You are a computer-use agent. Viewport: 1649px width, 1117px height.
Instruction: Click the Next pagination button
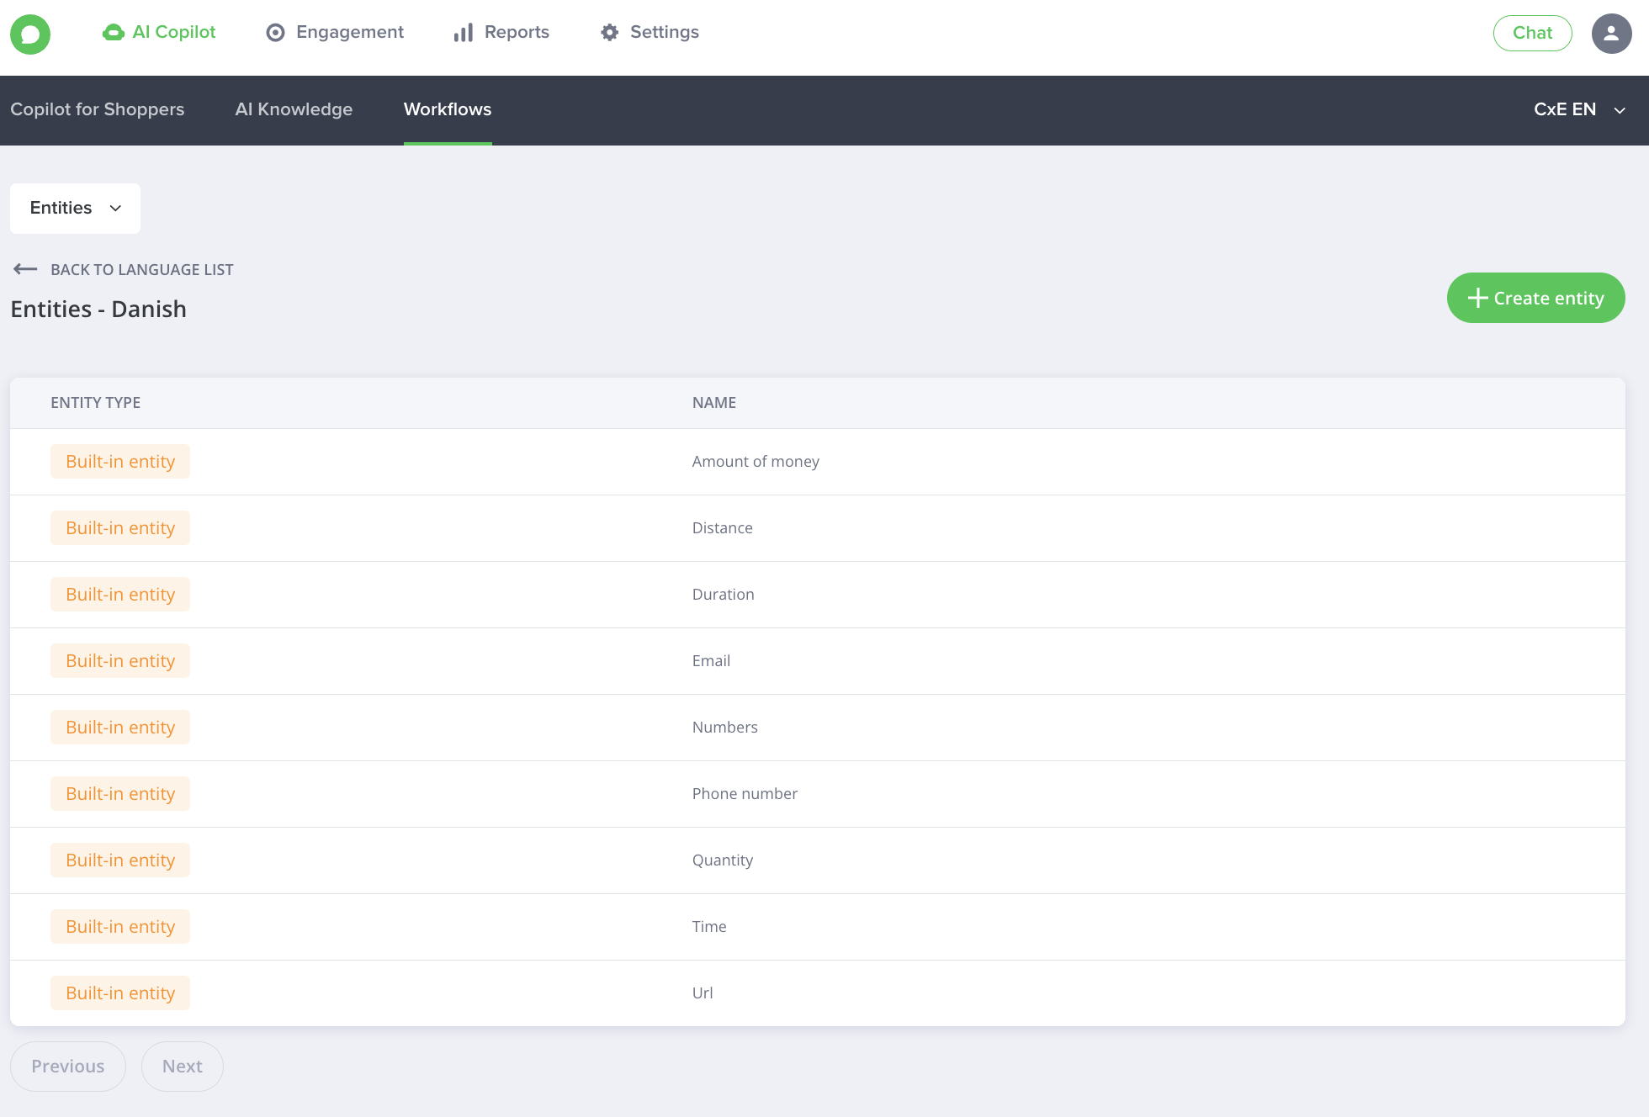[183, 1067]
